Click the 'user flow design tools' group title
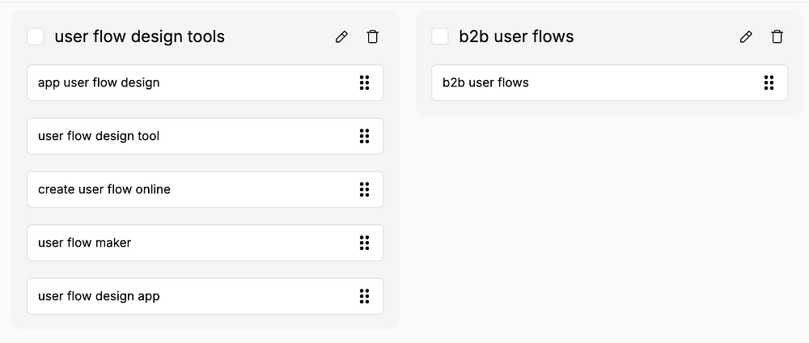The width and height of the screenshot is (809, 343). point(139,36)
